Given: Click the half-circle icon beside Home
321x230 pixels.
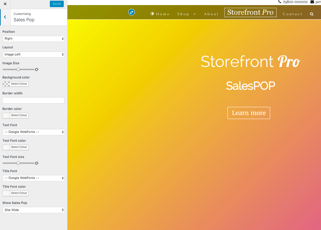Looking at the screenshot, I should pos(152,14).
